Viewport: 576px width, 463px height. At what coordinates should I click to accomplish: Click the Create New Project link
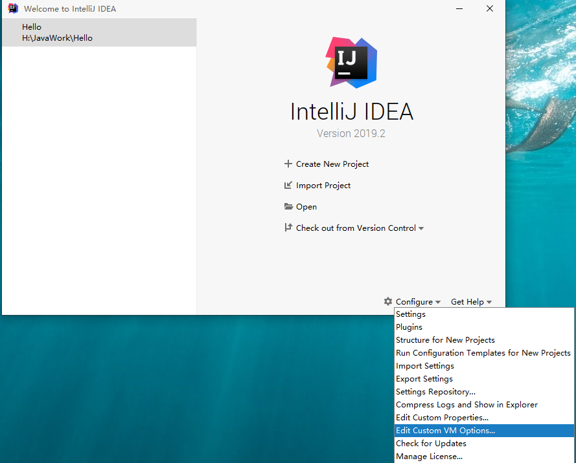[x=332, y=164]
